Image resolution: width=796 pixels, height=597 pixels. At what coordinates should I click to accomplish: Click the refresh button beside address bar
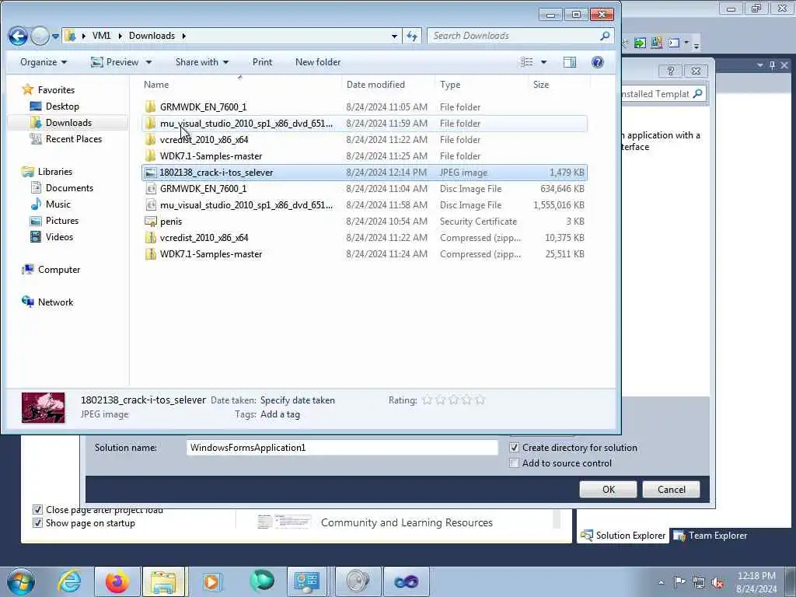coord(412,36)
